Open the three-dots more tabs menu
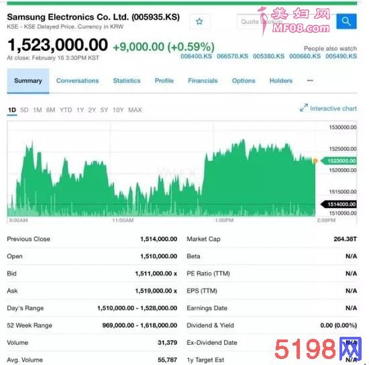The image size is (369, 365). coord(310,81)
